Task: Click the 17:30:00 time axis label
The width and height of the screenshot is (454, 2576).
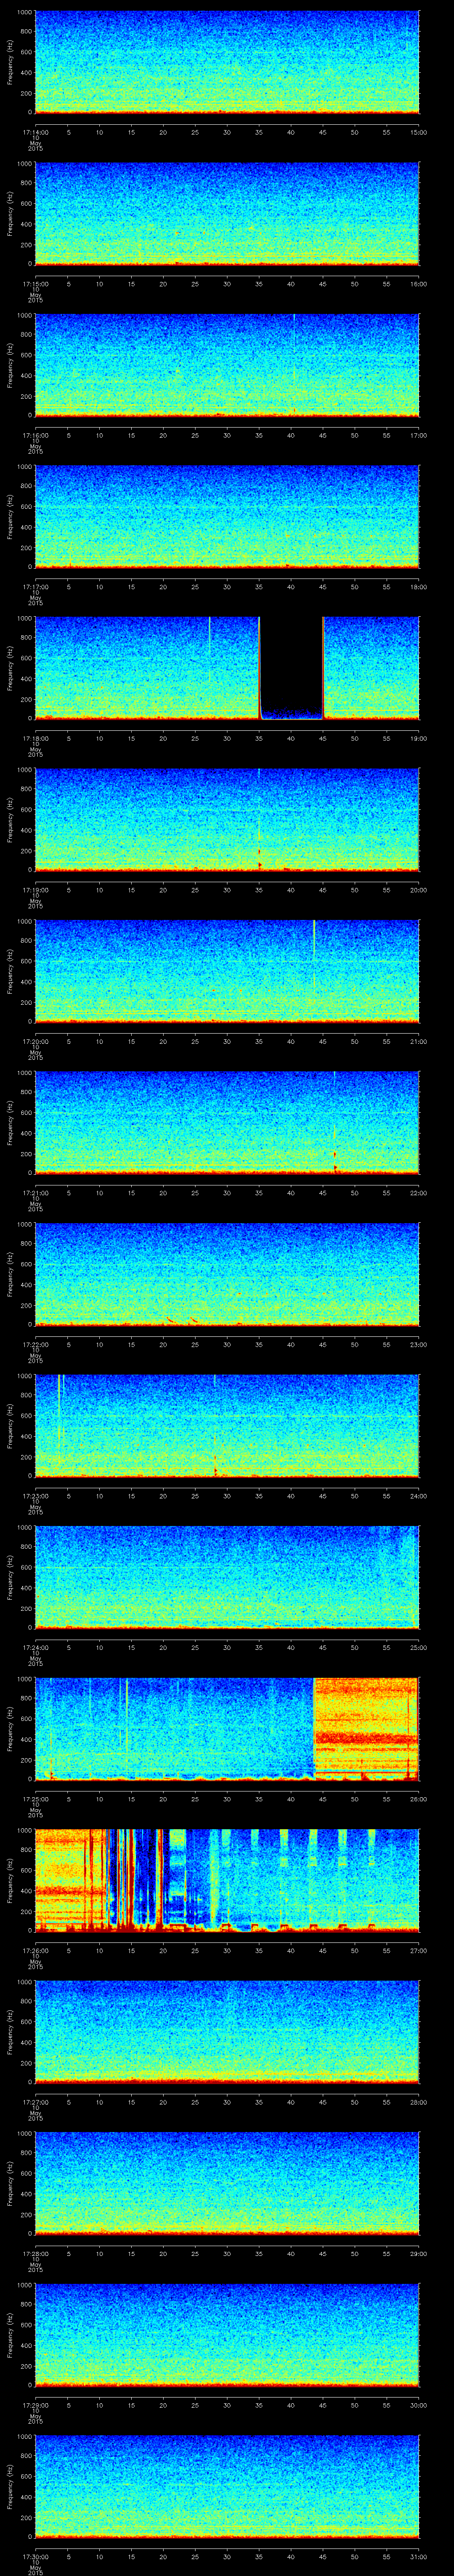Action: point(35,2556)
